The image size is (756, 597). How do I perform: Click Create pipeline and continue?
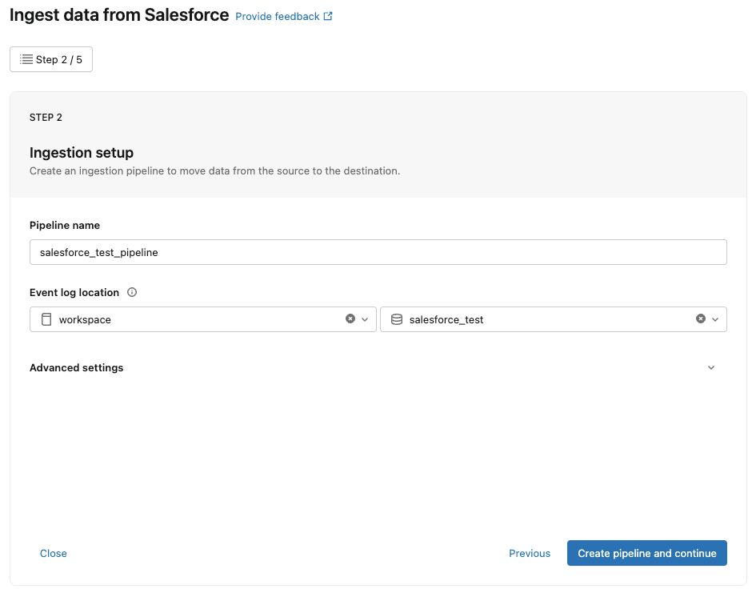point(646,553)
